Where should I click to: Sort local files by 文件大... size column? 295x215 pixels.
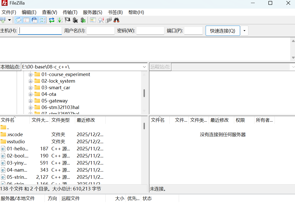click(40, 120)
